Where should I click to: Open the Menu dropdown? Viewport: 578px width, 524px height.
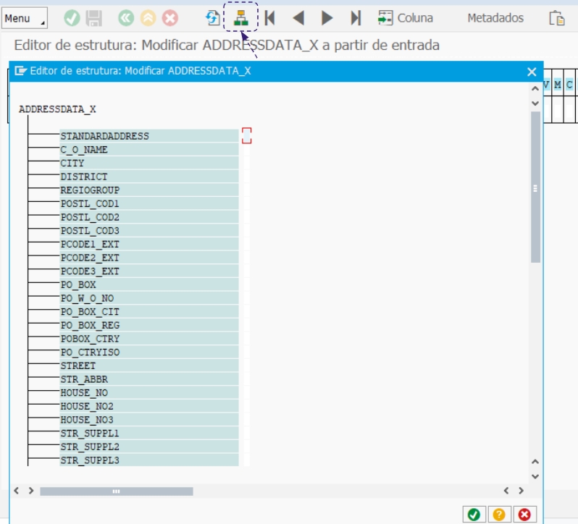point(24,18)
